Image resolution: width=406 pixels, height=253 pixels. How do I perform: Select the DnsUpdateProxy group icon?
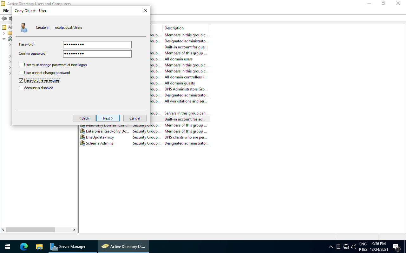click(82, 137)
